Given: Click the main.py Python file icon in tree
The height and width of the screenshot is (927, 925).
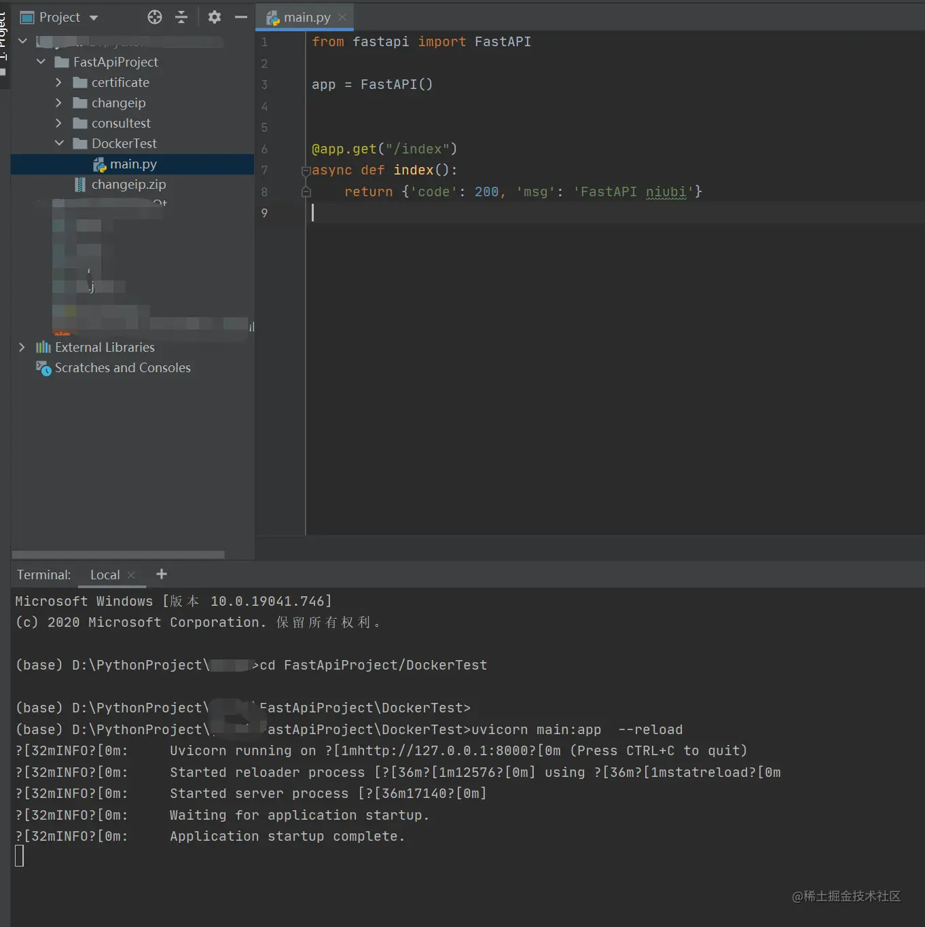Looking at the screenshot, I should (x=99, y=164).
